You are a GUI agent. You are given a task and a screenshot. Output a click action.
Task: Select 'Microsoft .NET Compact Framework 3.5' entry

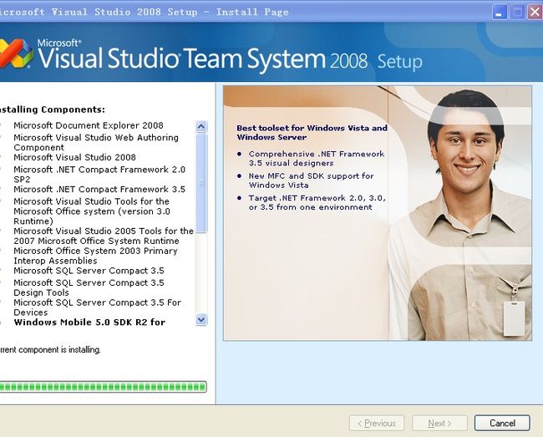(99, 189)
